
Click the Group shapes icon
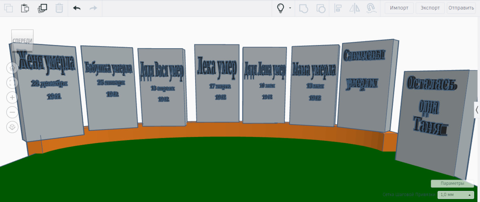[x=304, y=8]
